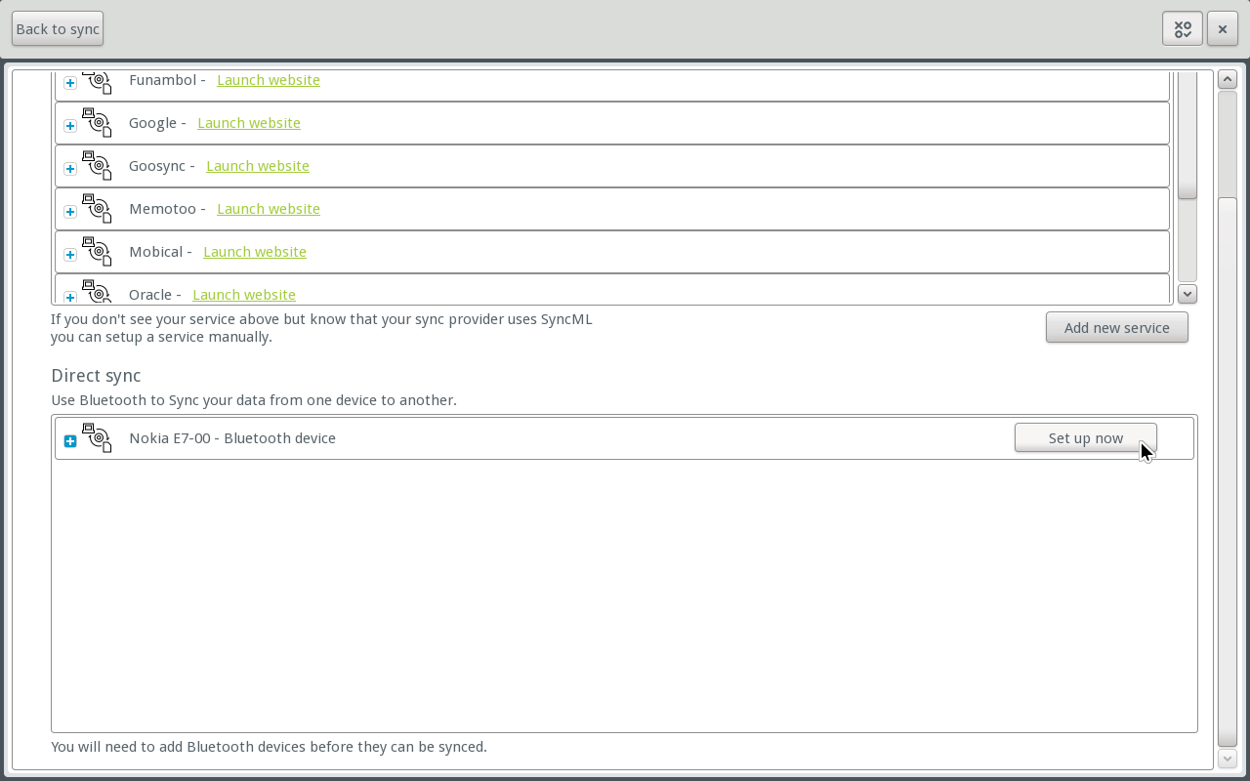Click the 'You will need to add Bluetooth devices' note

pos(269,747)
